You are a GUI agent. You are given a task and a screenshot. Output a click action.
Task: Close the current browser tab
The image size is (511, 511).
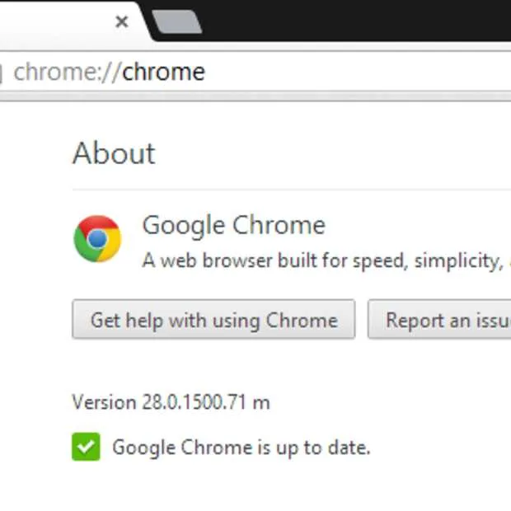[x=122, y=21]
